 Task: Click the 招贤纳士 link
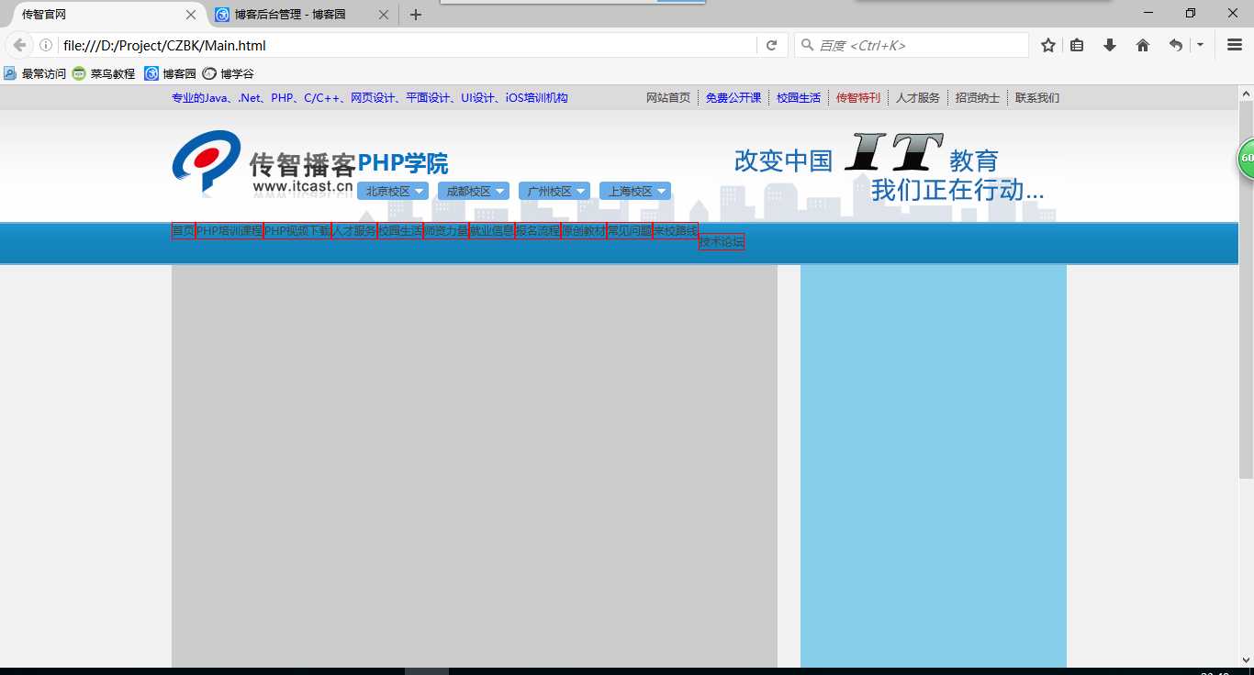click(x=977, y=98)
